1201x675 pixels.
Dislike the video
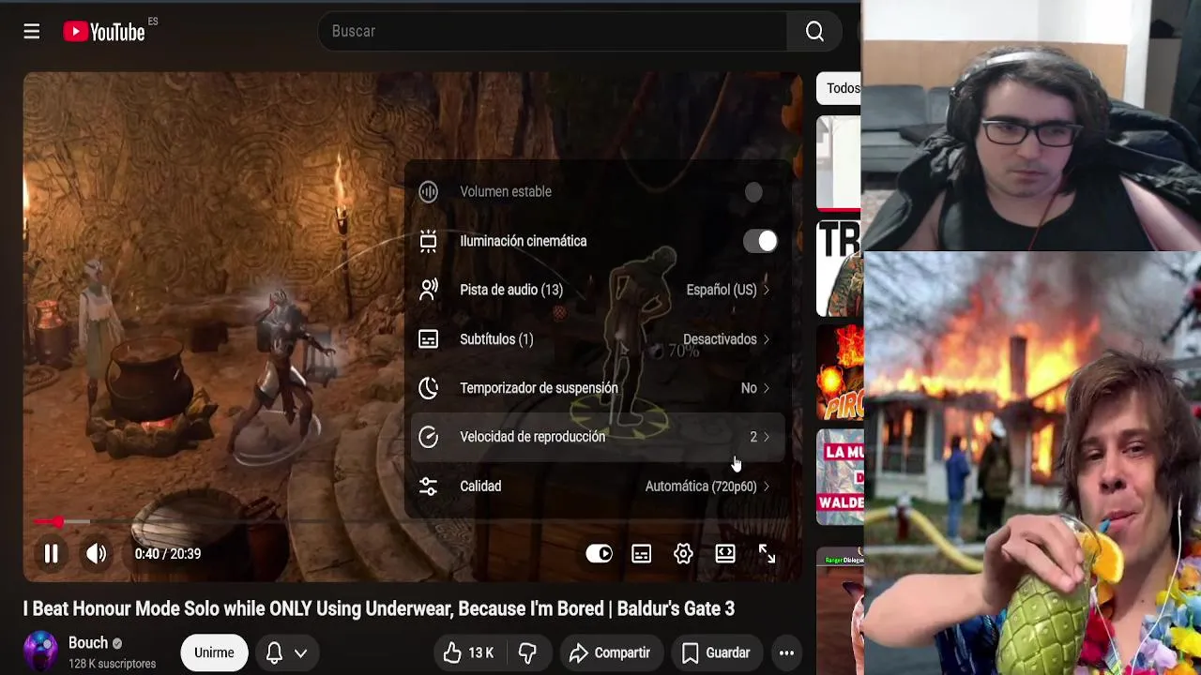528,652
